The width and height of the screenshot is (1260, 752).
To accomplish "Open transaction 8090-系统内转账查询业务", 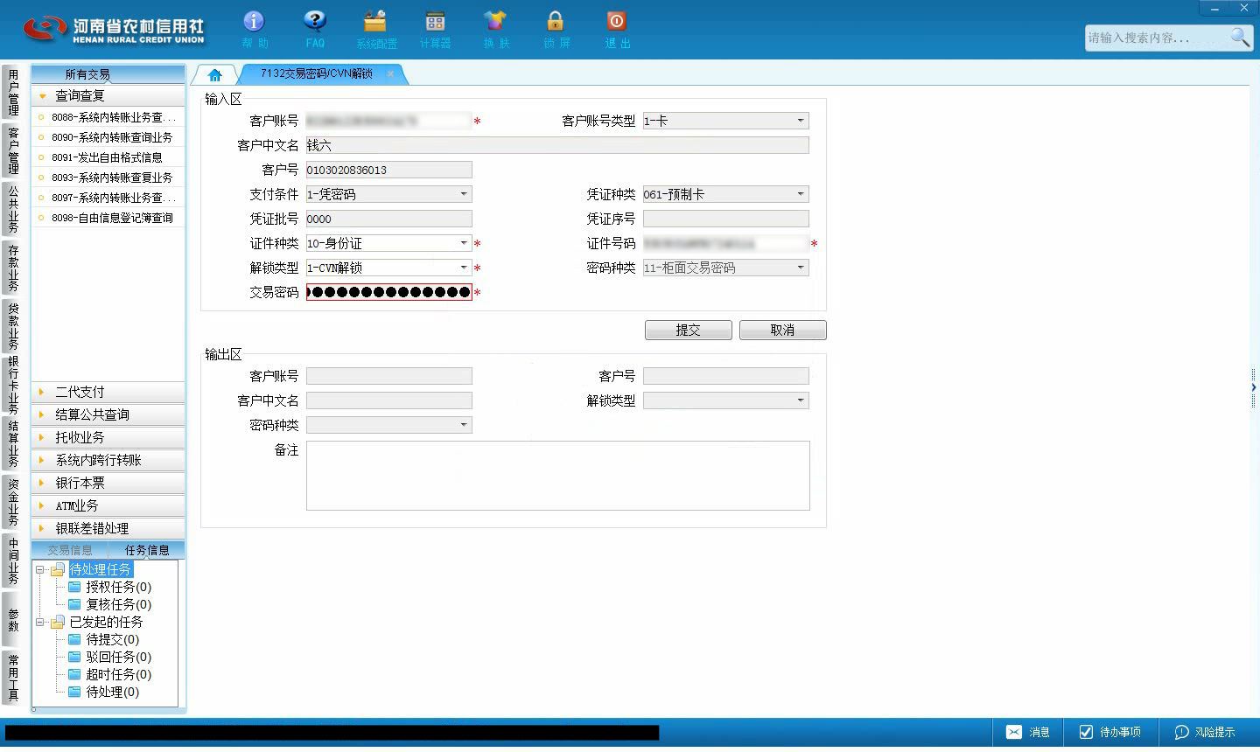I will click(108, 137).
